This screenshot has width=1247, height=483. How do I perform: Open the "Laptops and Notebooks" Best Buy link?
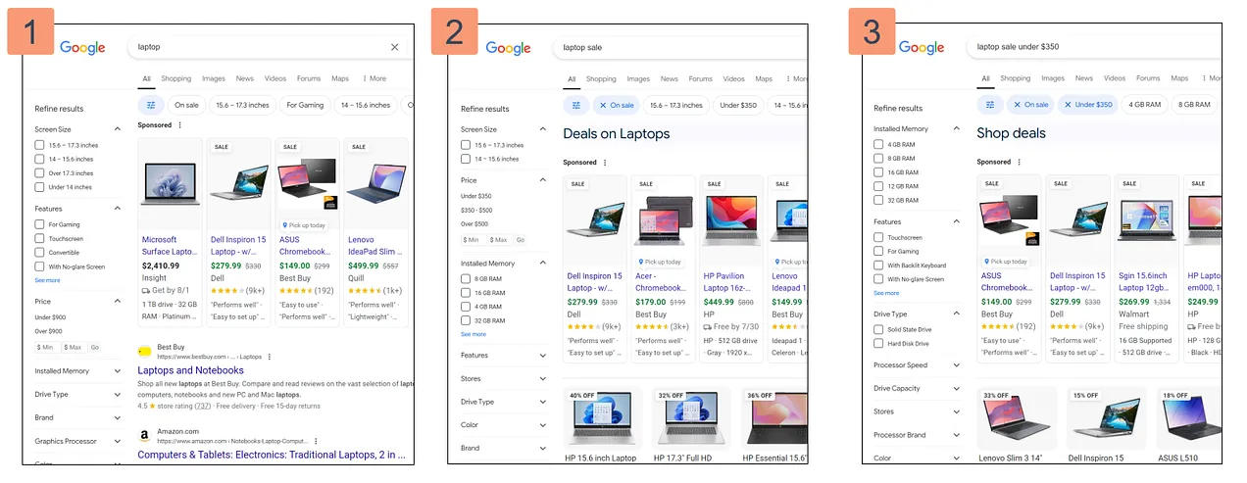pos(190,371)
